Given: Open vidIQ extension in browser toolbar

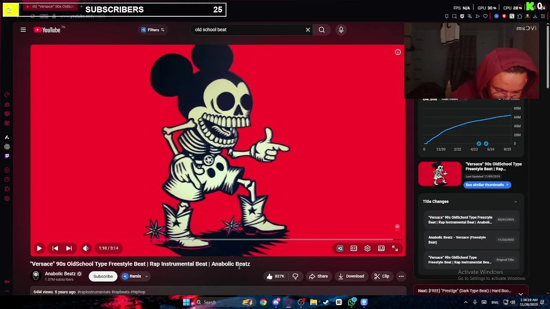Looking at the screenshot, I should click(x=496, y=16).
